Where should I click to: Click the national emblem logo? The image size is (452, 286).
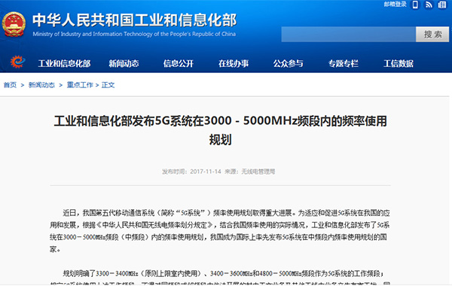[x=14, y=25]
